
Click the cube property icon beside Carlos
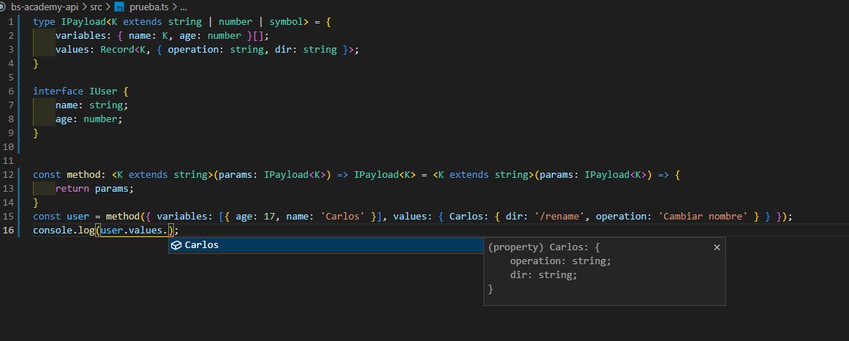(x=176, y=245)
